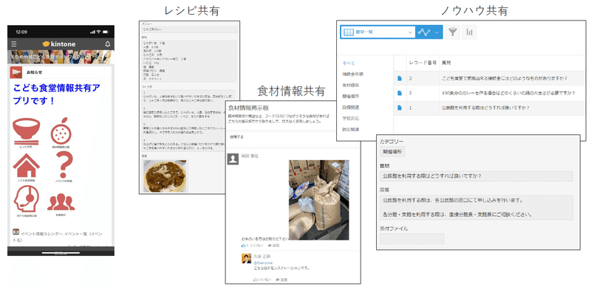Like 久保 正明's demonstration comment
The height and width of the screenshot is (289, 591).
[x=262, y=280]
